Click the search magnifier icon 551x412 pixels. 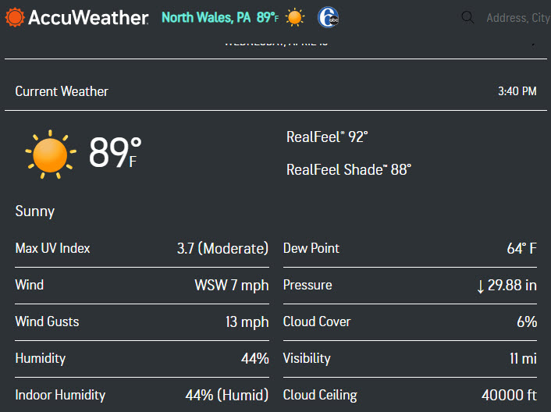467,17
